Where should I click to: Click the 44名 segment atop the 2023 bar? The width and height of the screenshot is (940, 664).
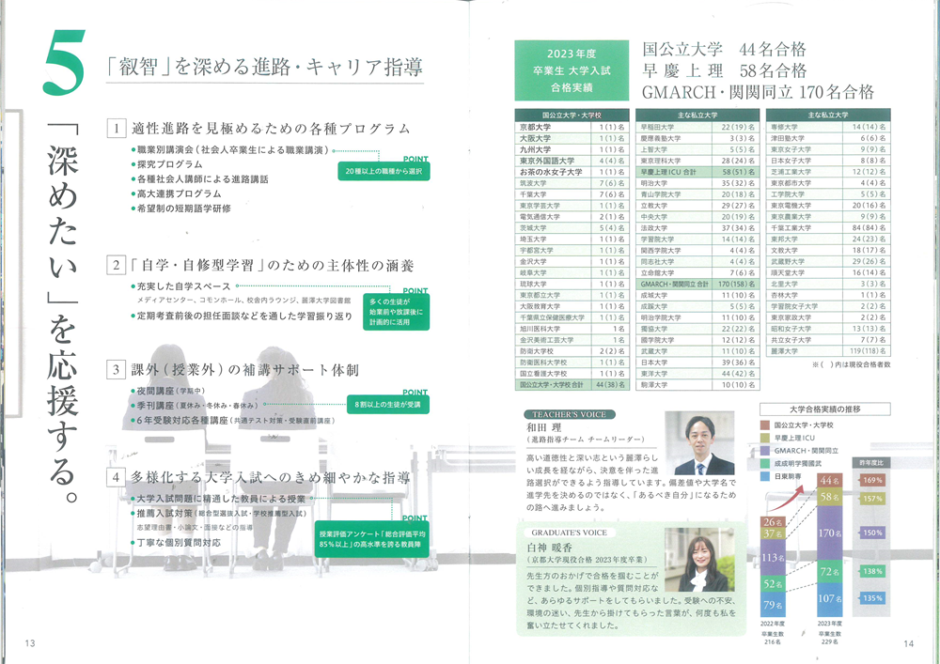point(830,480)
